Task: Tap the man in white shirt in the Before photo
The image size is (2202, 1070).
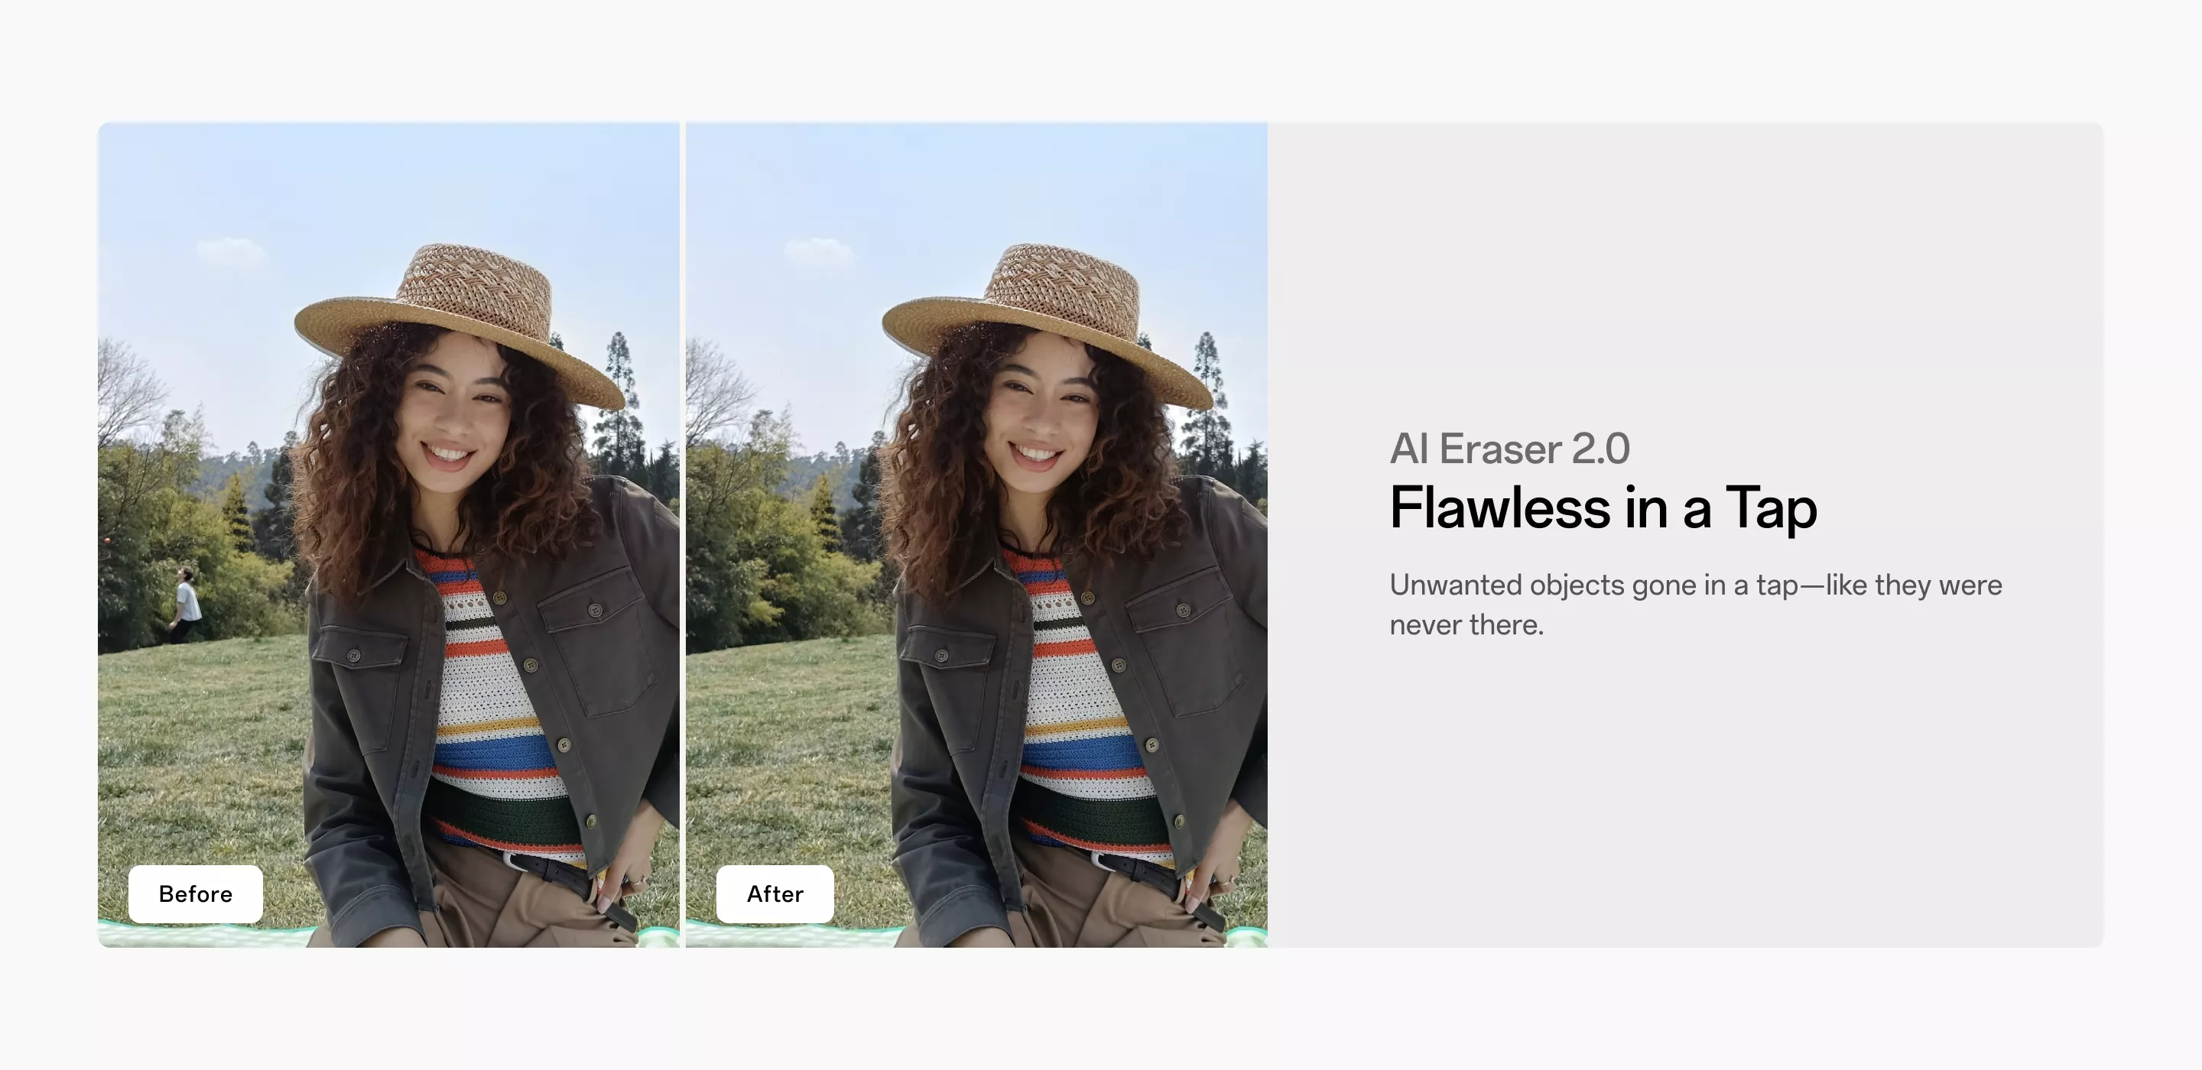Action: tap(186, 605)
